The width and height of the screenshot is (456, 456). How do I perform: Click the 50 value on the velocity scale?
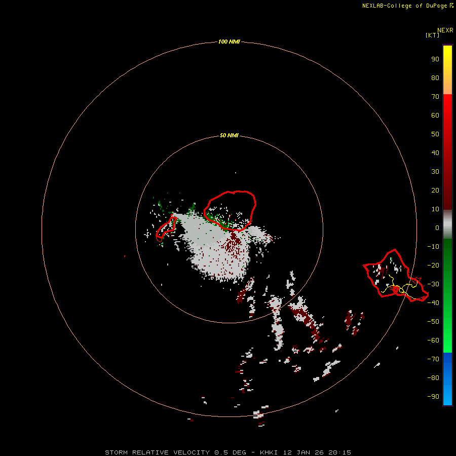[x=435, y=134]
